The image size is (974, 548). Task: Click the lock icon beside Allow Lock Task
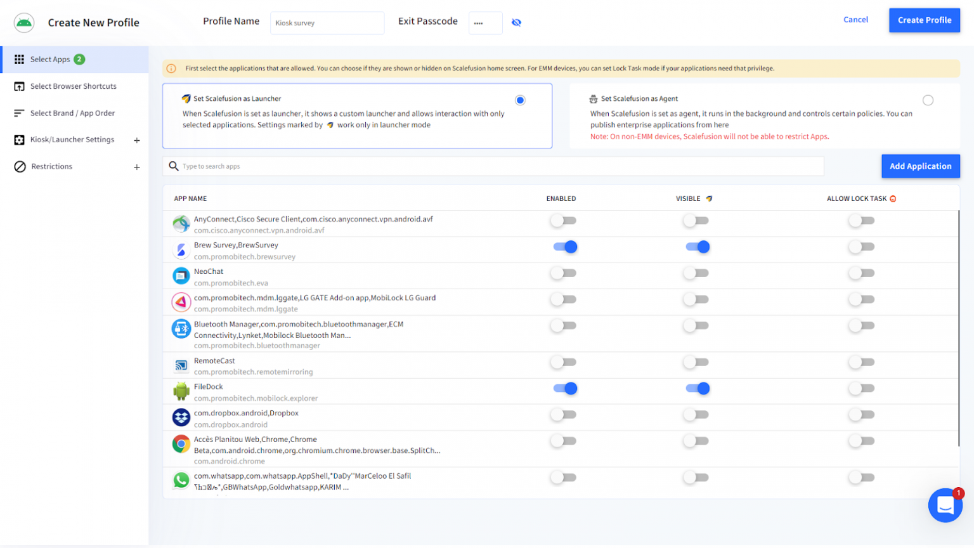pos(893,198)
